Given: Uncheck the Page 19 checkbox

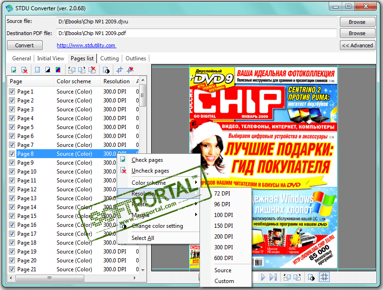Looking at the screenshot, I should tap(12, 252).
